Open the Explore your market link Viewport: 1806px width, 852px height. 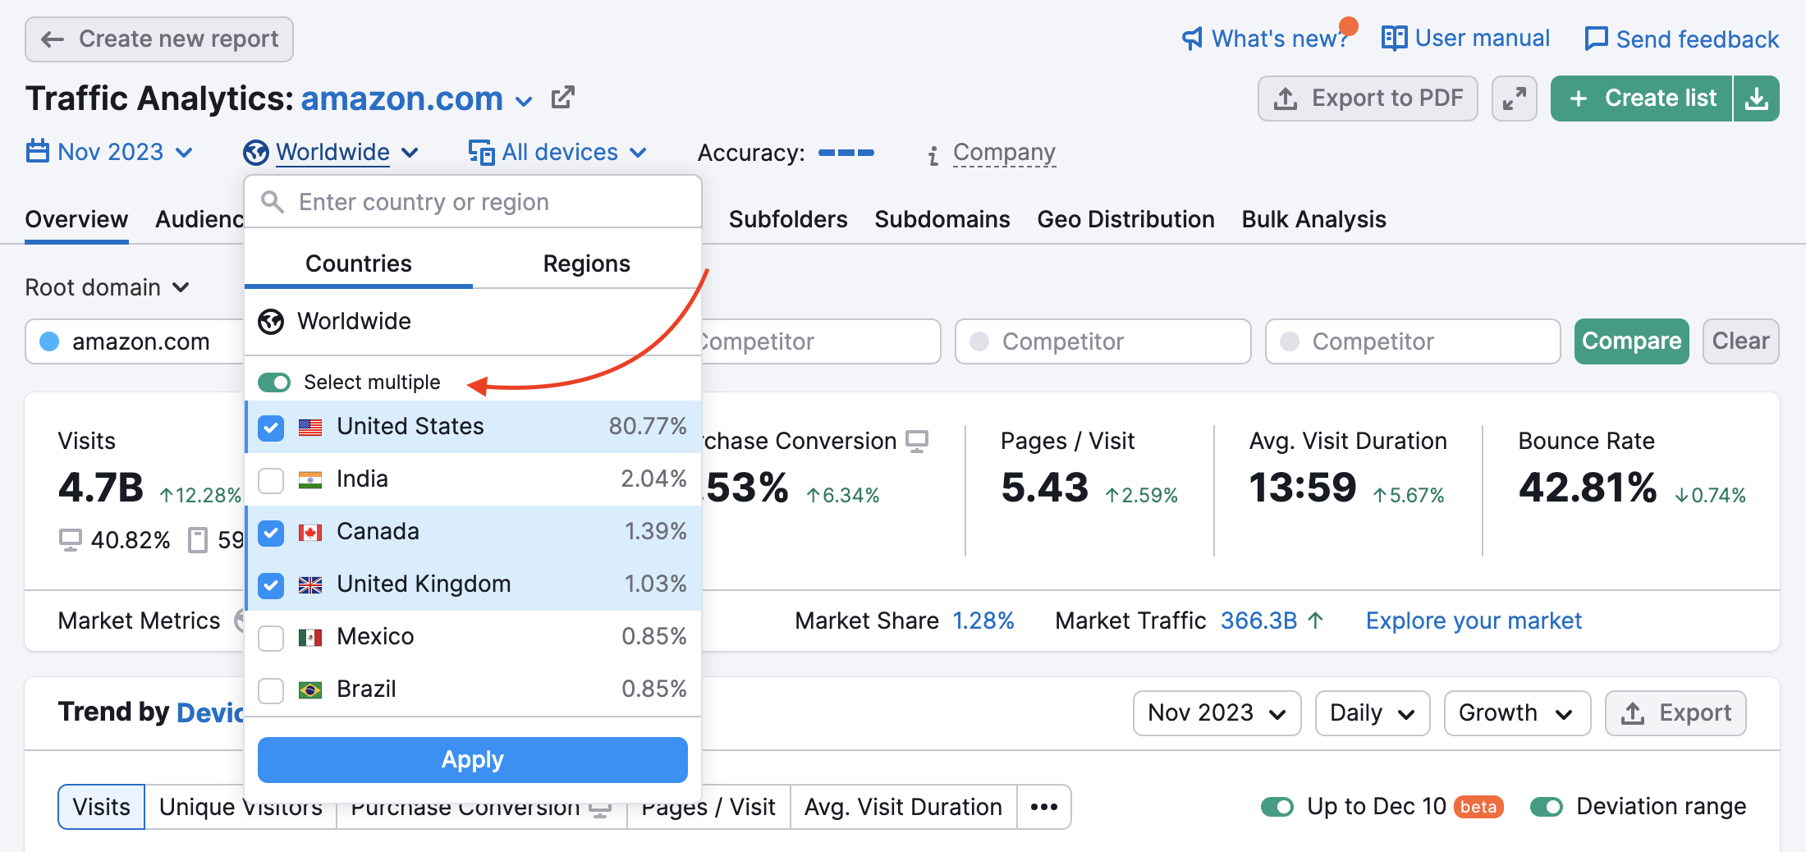click(1474, 621)
